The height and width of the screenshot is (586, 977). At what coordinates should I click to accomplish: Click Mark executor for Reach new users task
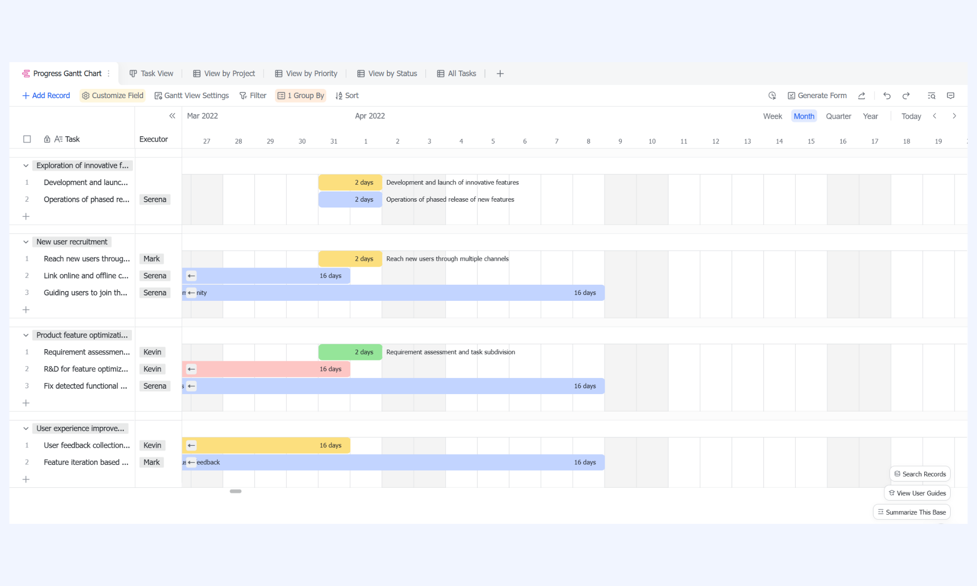tap(151, 259)
